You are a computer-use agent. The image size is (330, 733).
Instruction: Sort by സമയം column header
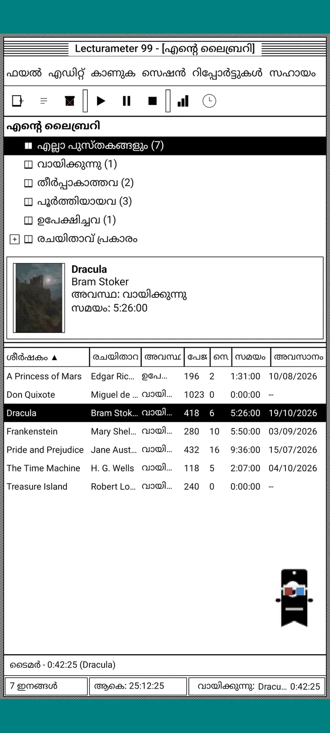click(251, 357)
